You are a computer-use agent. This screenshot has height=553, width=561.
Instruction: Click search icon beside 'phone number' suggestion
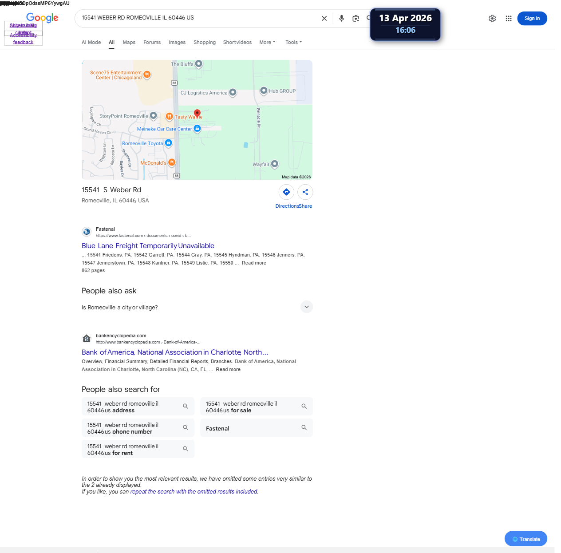[186, 427]
